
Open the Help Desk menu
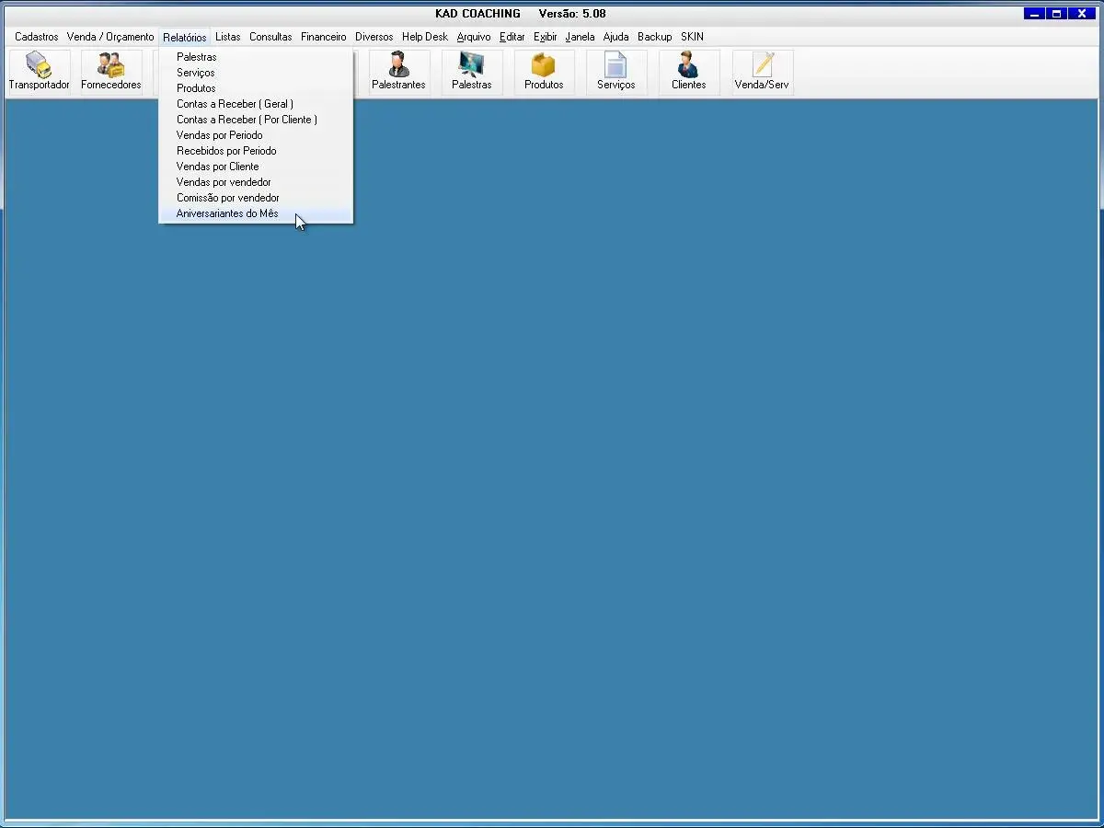pyautogui.click(x=424, y=37)
